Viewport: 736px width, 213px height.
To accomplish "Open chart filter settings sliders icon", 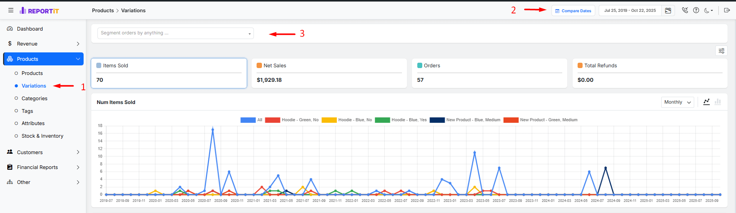I will pyautogui.click(x=721, y=51).
